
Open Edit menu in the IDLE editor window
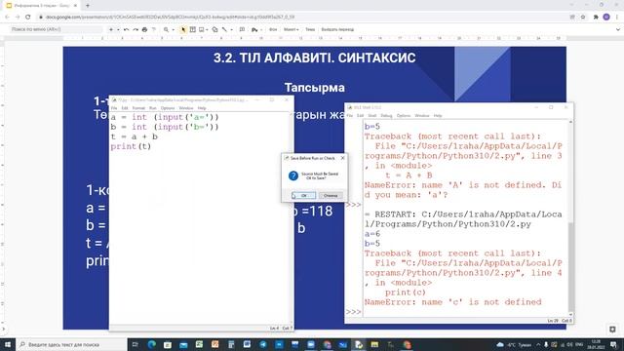click(125, 108)
